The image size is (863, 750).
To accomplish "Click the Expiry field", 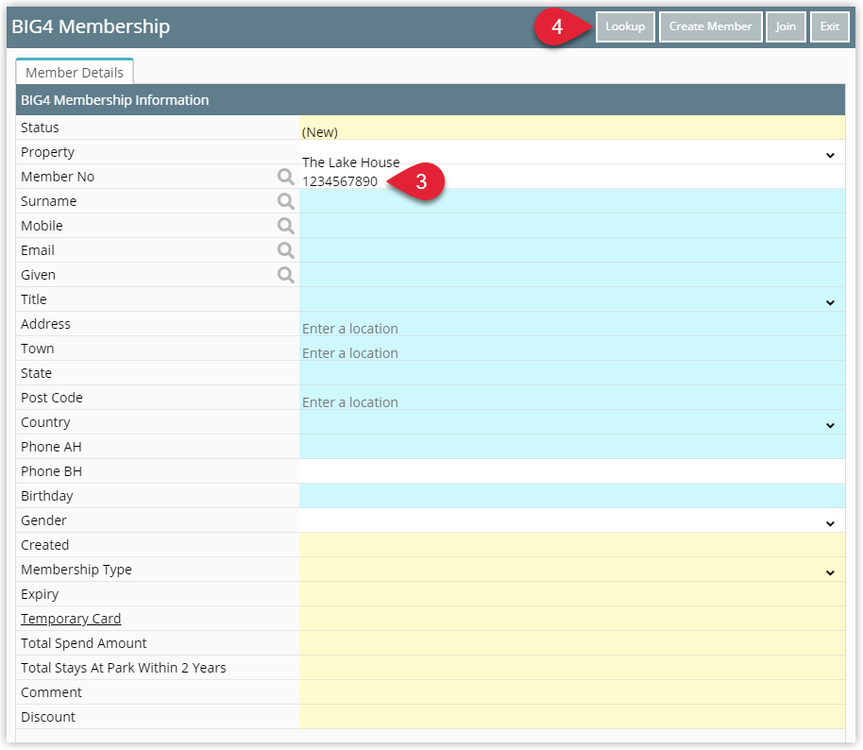I will tap(572, 594).
